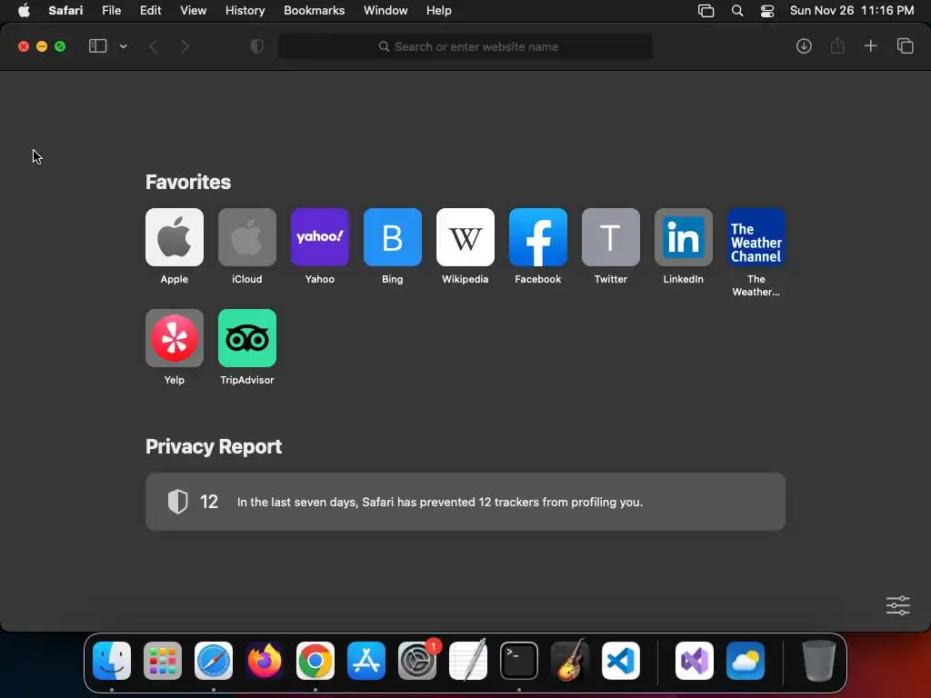Open start page customization settings
Screen dimensions: 931x698
[x=897, y=605]
